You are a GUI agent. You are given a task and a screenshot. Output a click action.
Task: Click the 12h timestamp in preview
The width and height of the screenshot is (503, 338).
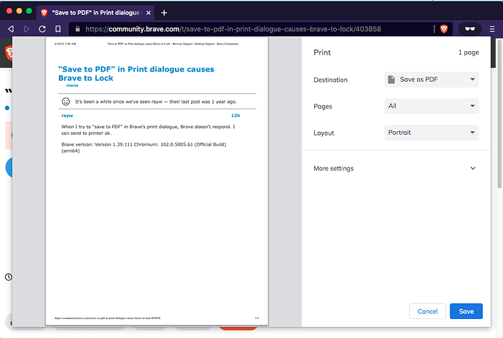[235, 115]
